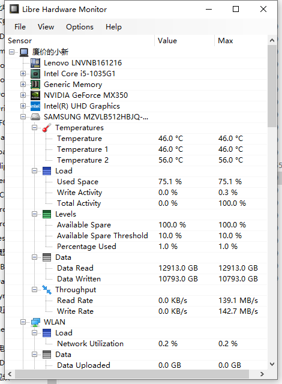Open the File menu
This screenshot has width=282, height=384.
coord(20,26)
